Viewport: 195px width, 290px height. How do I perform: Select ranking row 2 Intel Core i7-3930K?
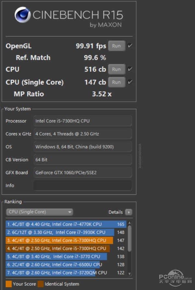pos(66,232)
